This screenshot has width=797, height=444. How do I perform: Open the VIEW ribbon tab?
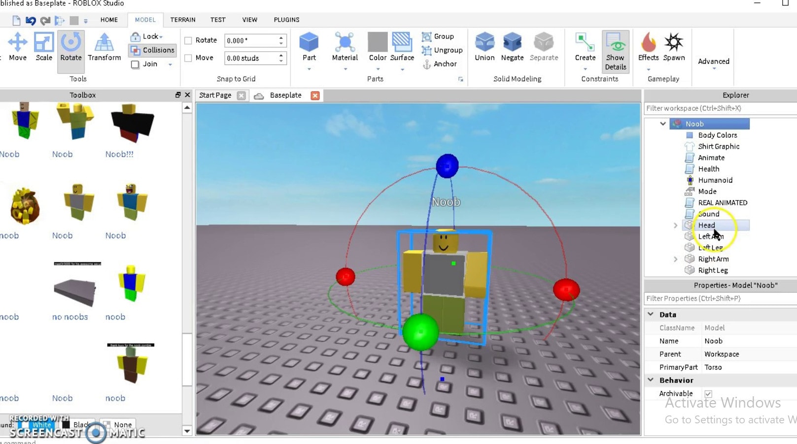pyautogui.click(x=249, y=20)
